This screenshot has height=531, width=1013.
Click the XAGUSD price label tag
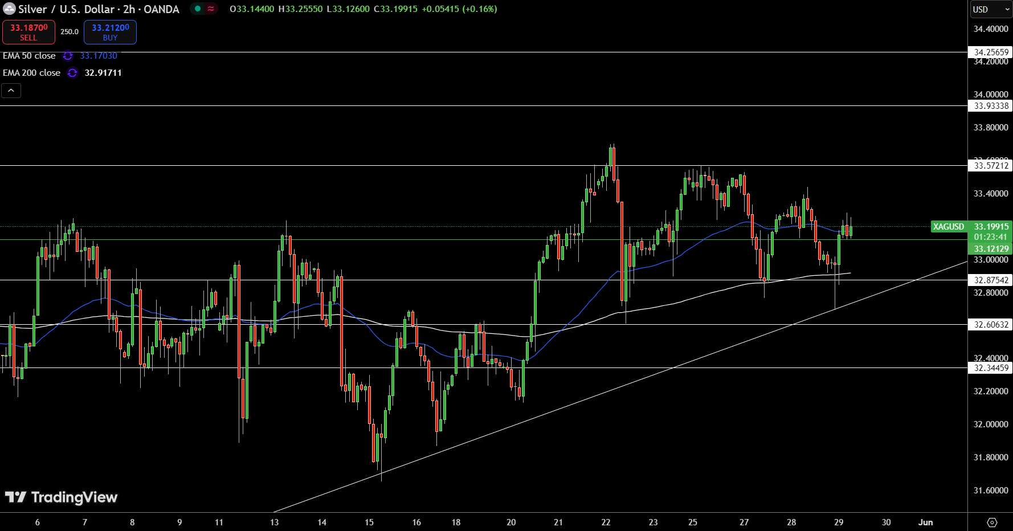point(948,227)
